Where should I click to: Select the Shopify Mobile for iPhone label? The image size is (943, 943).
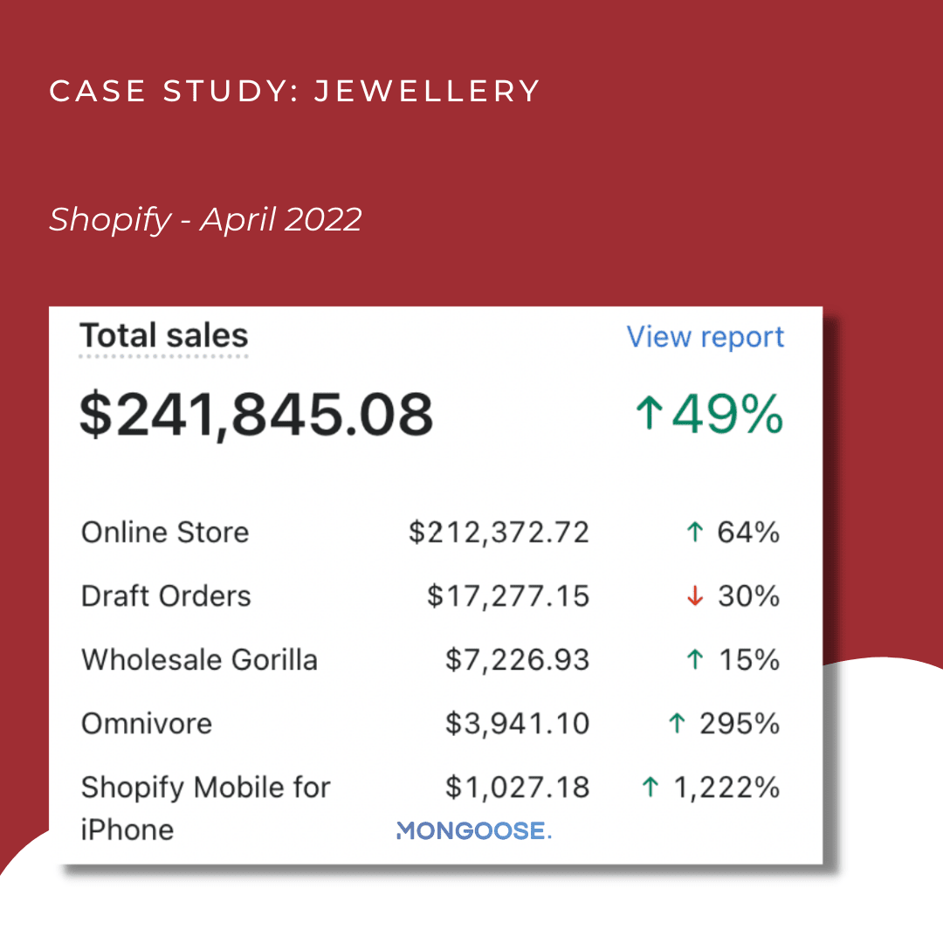(205, 807)
